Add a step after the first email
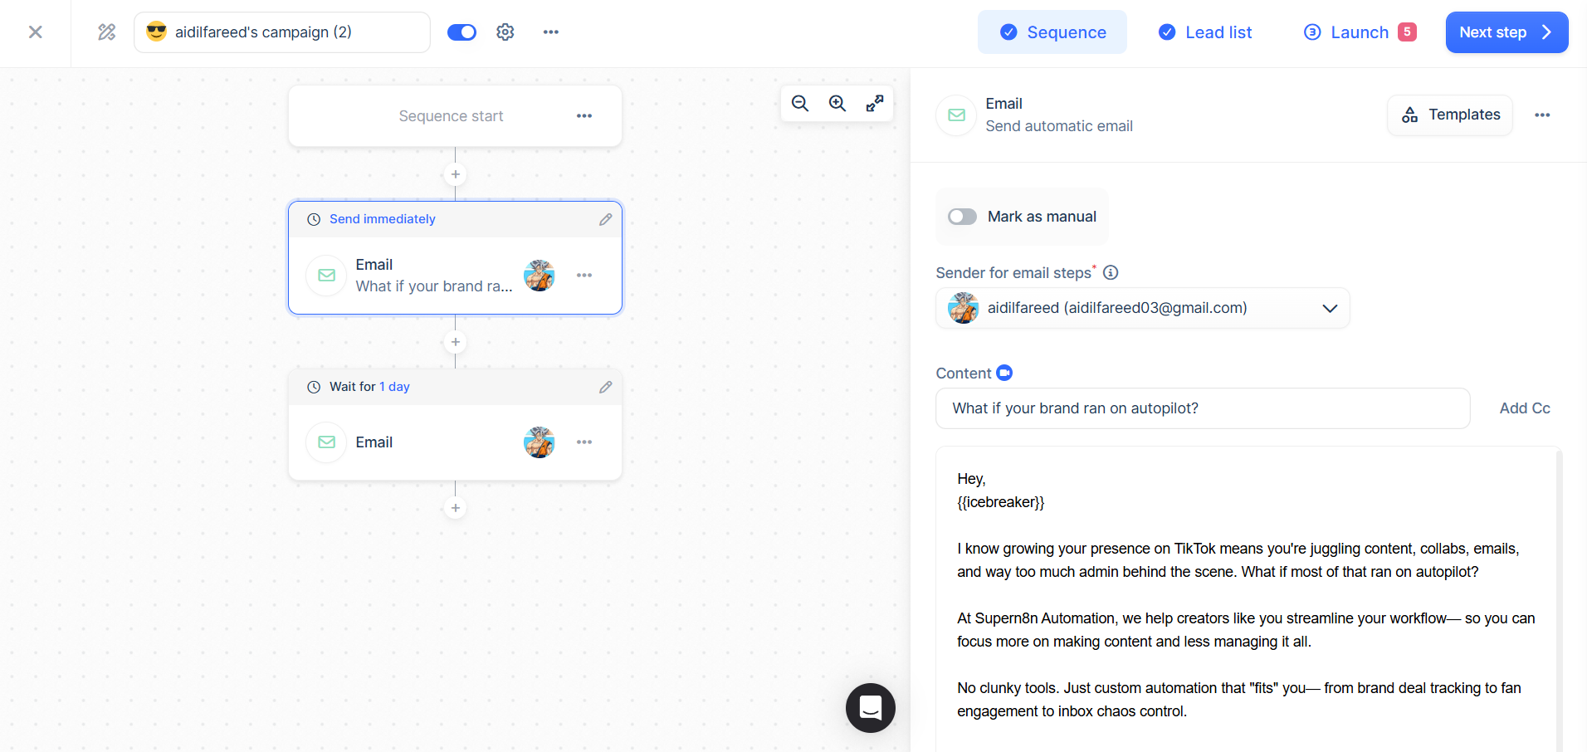Image resolution: width=1587 pixels, height=752 pixels. pyautogui.click(x=455, y=341)
